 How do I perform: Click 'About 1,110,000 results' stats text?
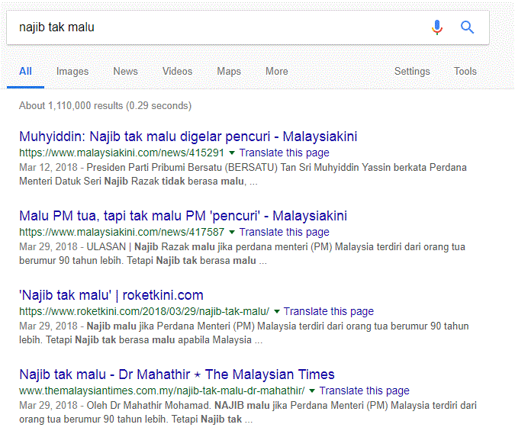click(x=105, y=106)
